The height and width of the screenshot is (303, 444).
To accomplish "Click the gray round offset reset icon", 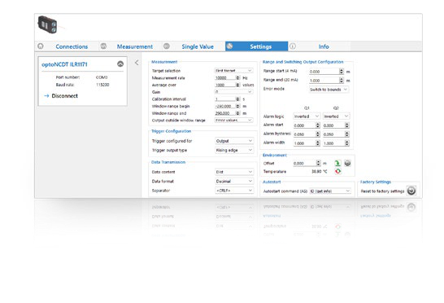I will click(x=347, y=163).
